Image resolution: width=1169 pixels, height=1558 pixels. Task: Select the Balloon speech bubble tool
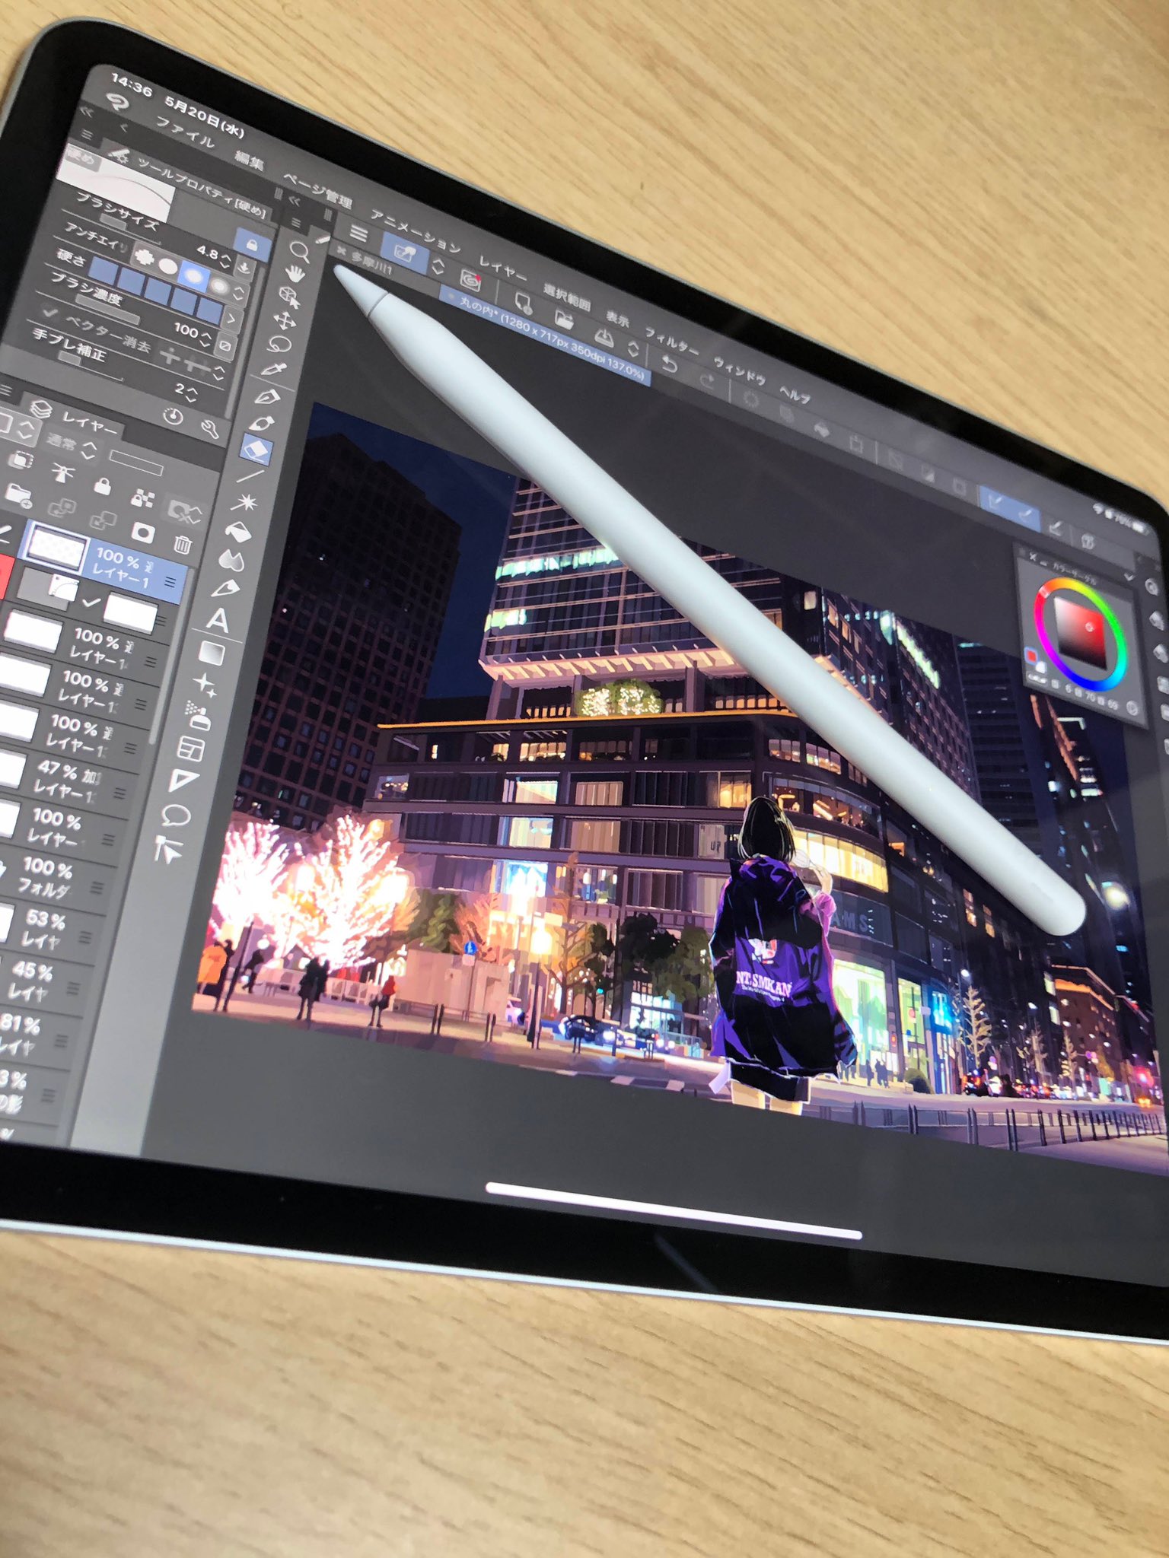[x=176, y=816]
